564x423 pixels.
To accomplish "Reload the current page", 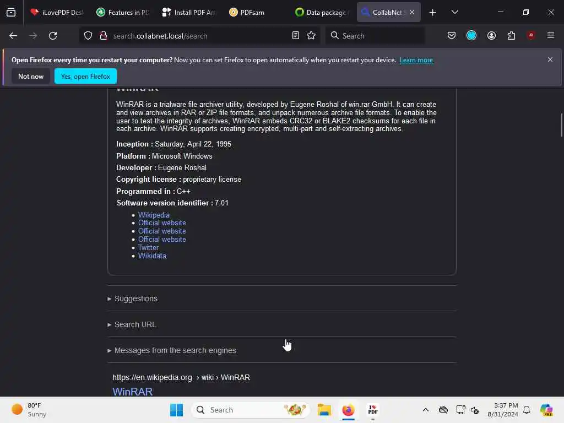I will [x=53, y=36].
